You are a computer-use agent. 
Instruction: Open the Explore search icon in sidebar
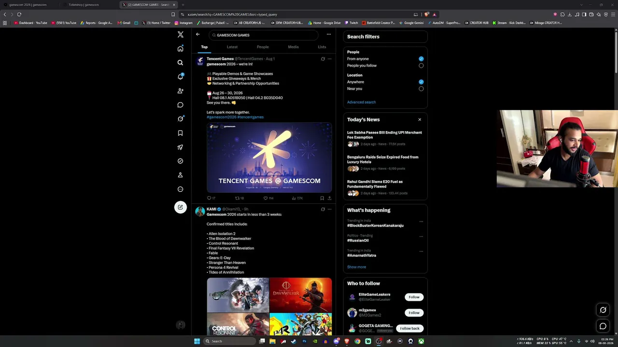(180, 63)
